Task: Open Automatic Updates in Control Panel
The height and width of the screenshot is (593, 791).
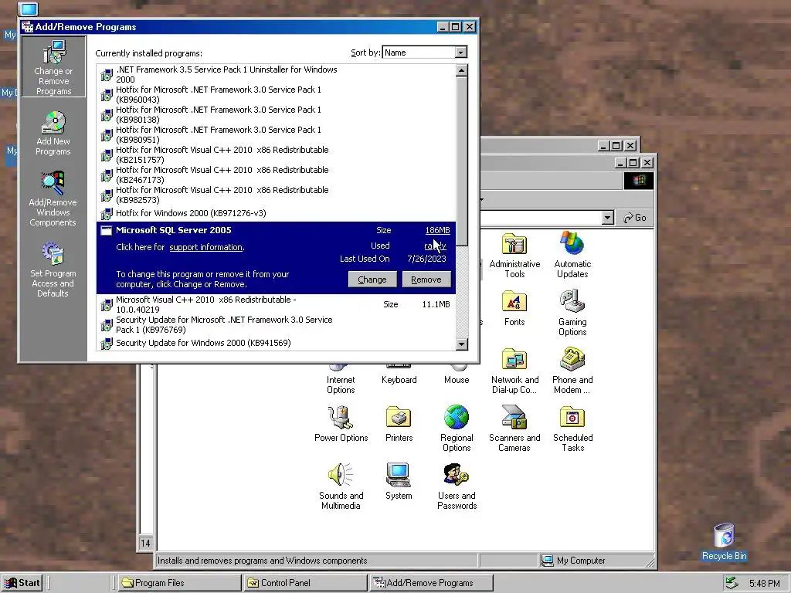Action: [x=572, y=255]
